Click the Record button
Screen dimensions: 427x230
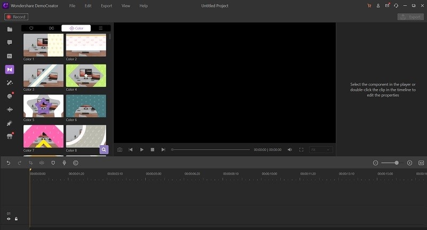pyautogui.click(x=16, y=17)
